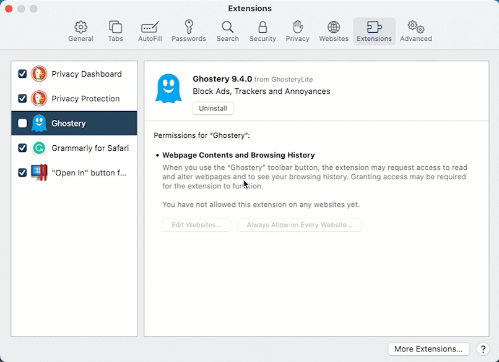Click the Ghostery ghost icon in list
Screen dimensions: 499x362
(39, 123)
